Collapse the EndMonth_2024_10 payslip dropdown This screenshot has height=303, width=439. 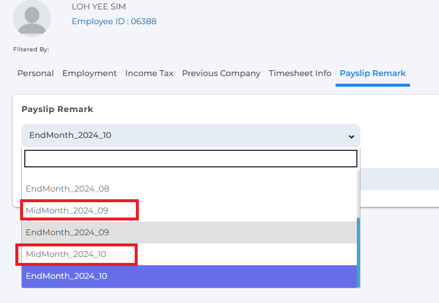191,136
